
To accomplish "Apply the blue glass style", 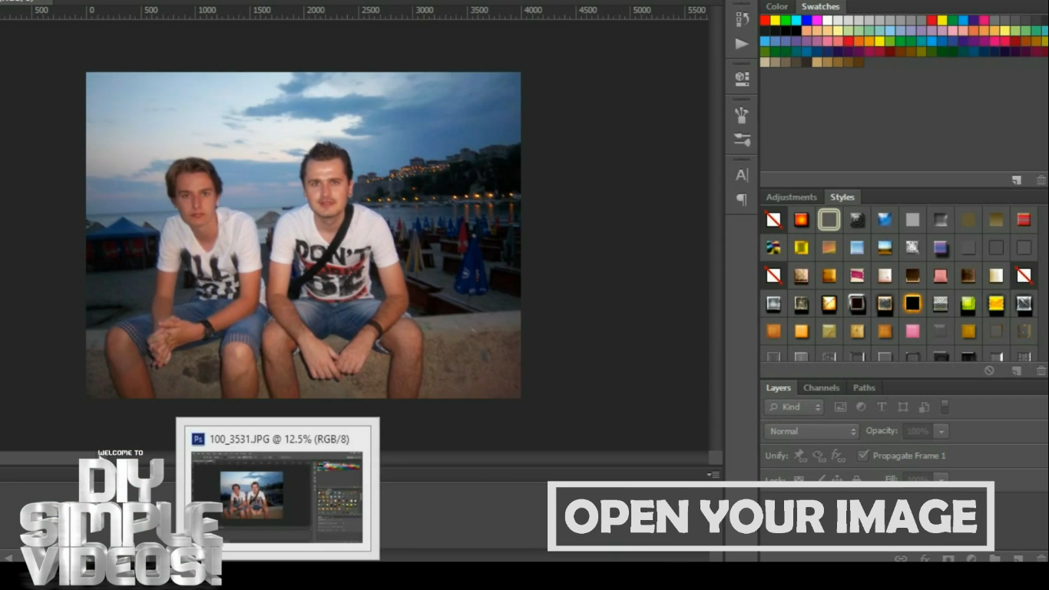I will click(885, 220).
